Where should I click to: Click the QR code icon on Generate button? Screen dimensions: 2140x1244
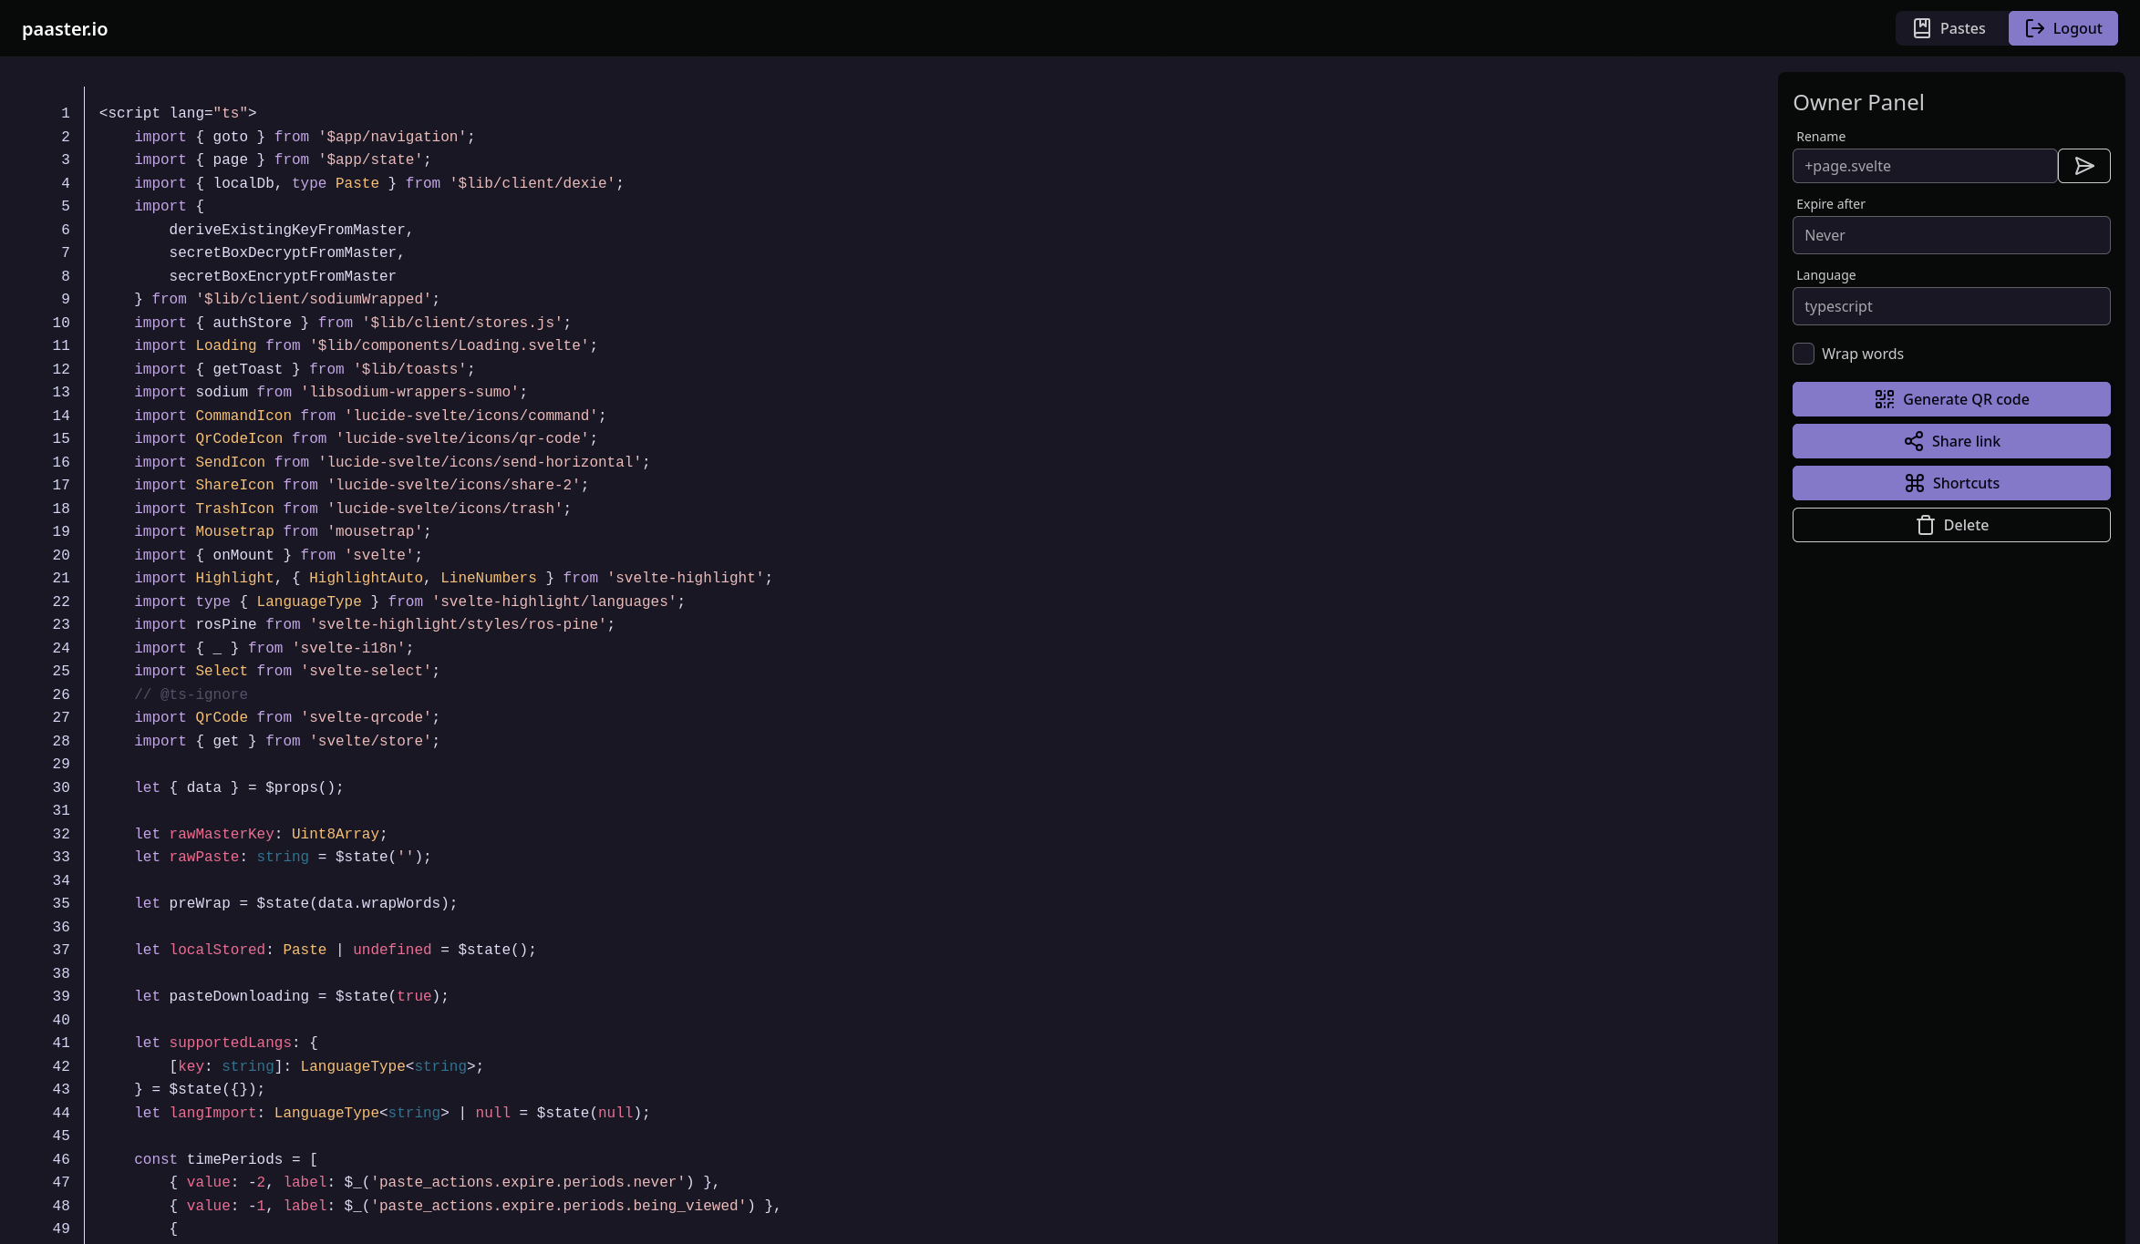[1884, 399]
